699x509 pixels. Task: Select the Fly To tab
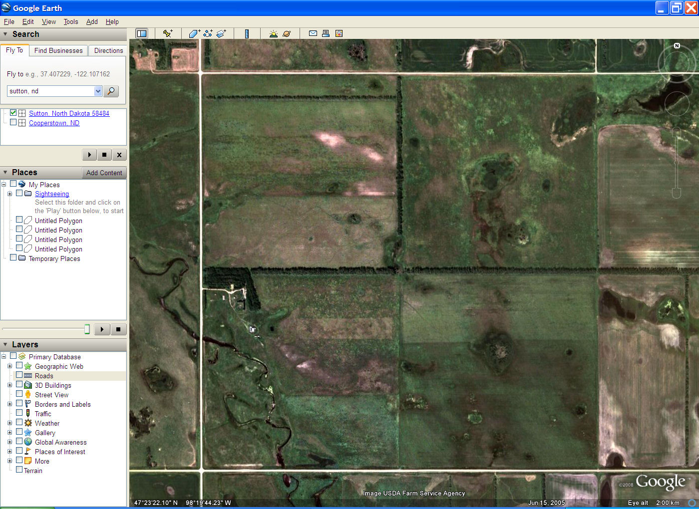(x=14, y=50)
